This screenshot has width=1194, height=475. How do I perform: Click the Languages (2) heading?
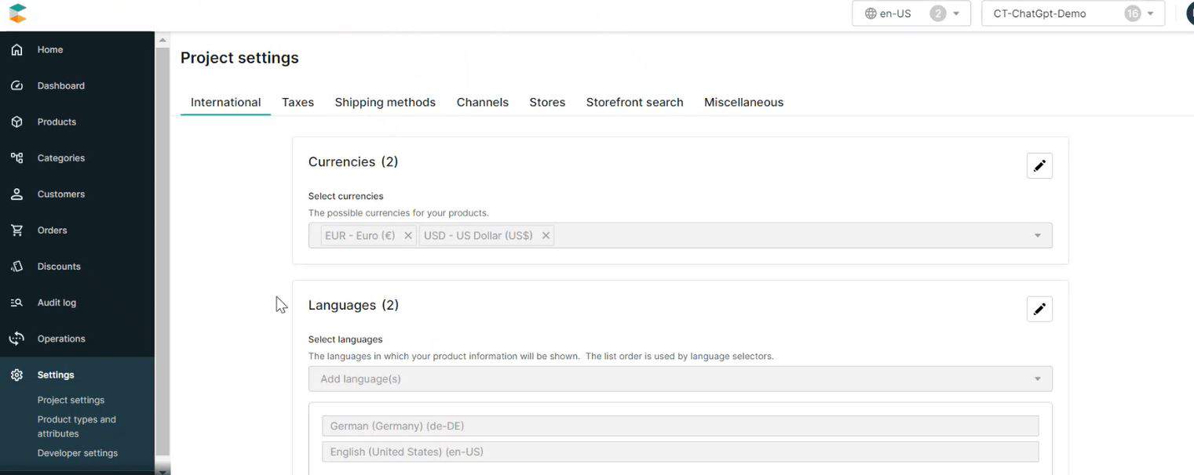(x=353, y=305)
